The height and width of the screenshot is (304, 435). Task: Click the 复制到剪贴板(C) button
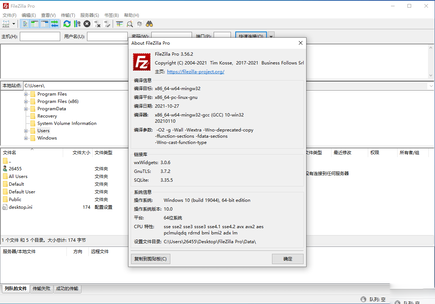151,259
